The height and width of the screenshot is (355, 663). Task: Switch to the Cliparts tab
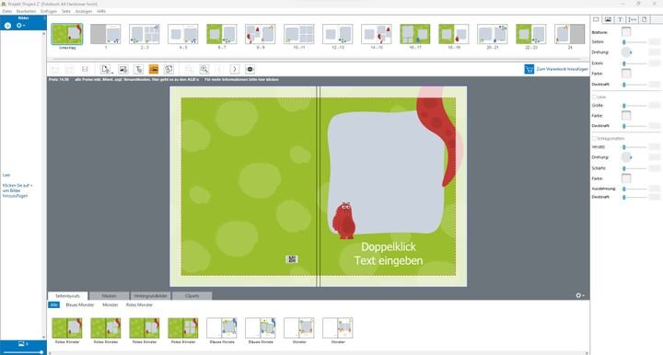(x=192, y=296)
